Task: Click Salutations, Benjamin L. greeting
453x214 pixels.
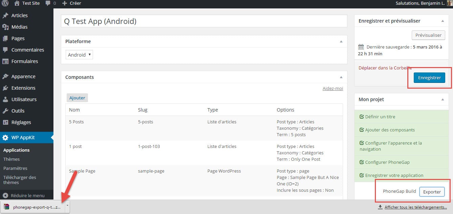Action: point(420,3)
